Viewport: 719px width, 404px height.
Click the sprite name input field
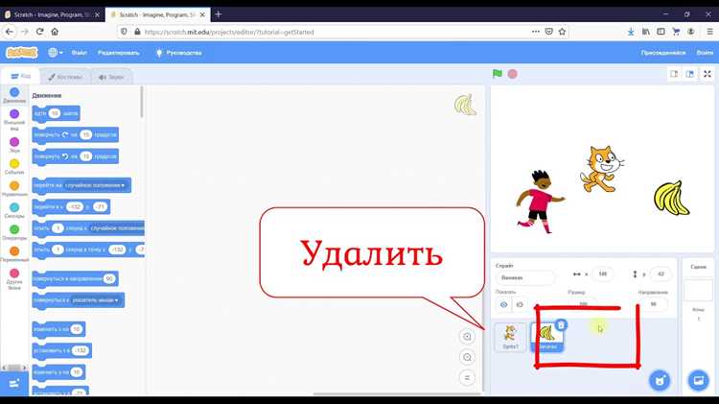coord(525,277)
